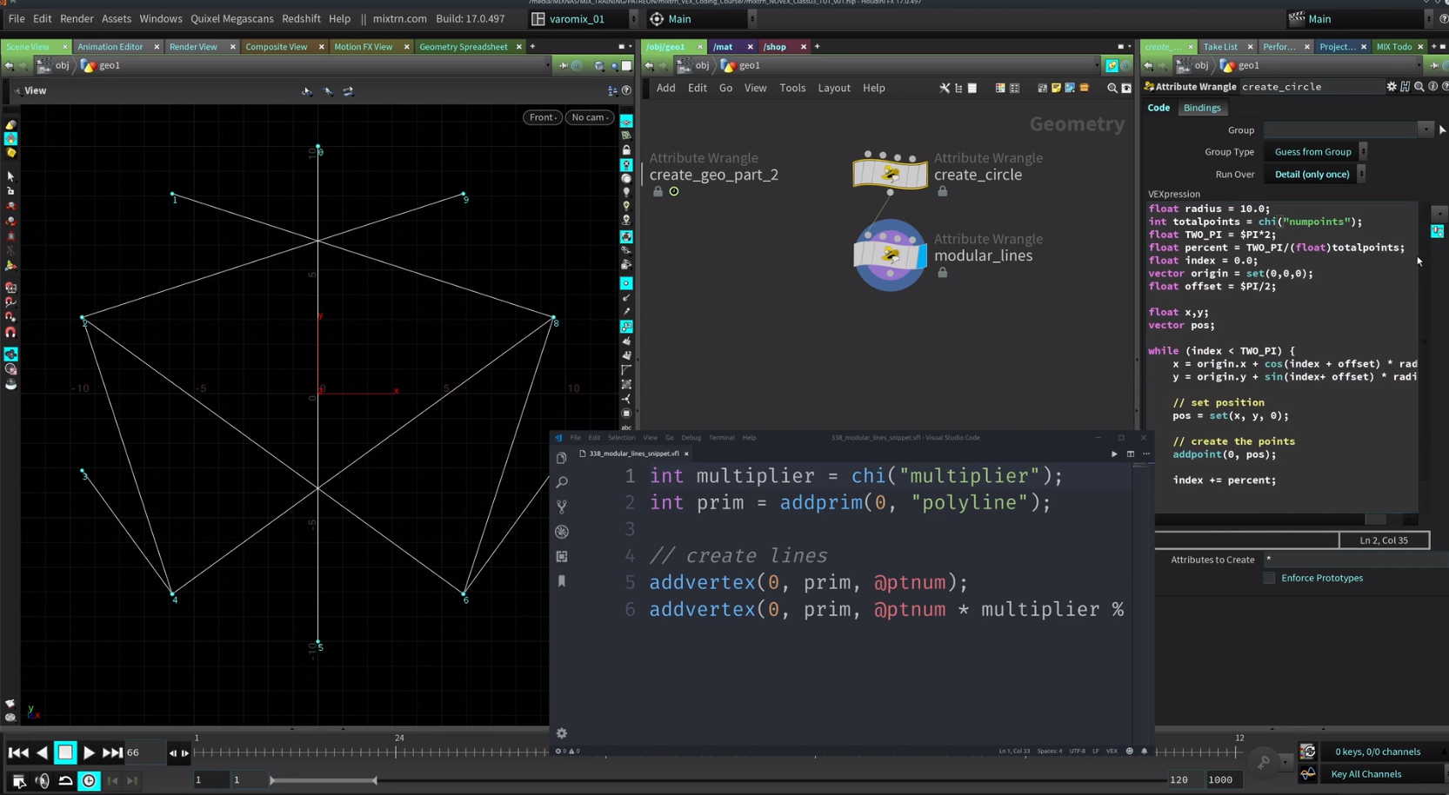This screenshot has height=795, width=1449.
Task: Toggle the lock flag under modular_lines node
Action: (x=942, y=273)
